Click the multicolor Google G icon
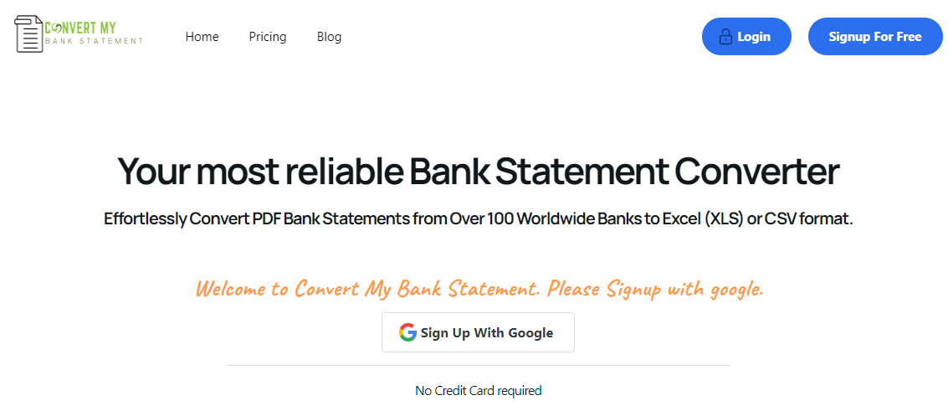 click(407, 332)
